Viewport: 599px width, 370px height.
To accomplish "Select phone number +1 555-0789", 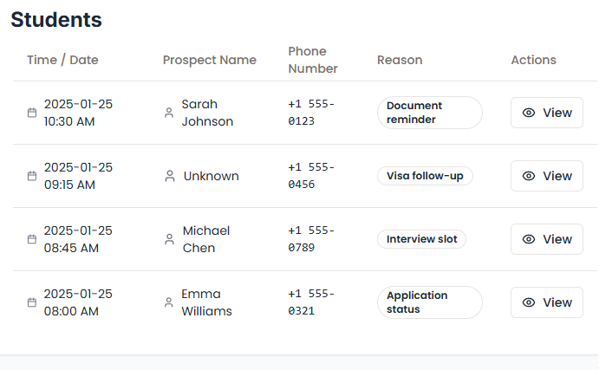I will point(311,239).
